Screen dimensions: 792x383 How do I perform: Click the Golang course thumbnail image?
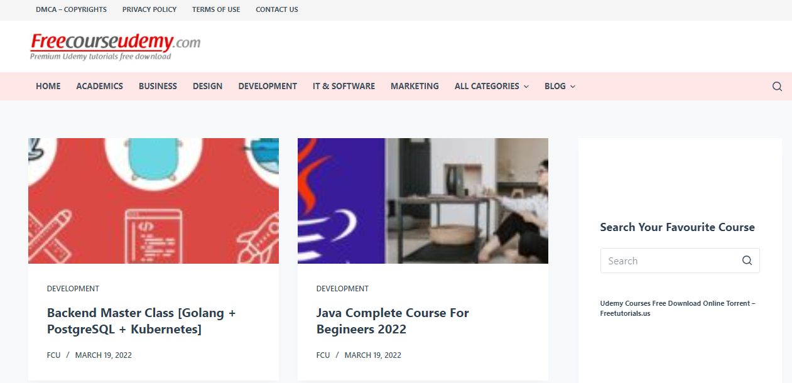point(153,201)
